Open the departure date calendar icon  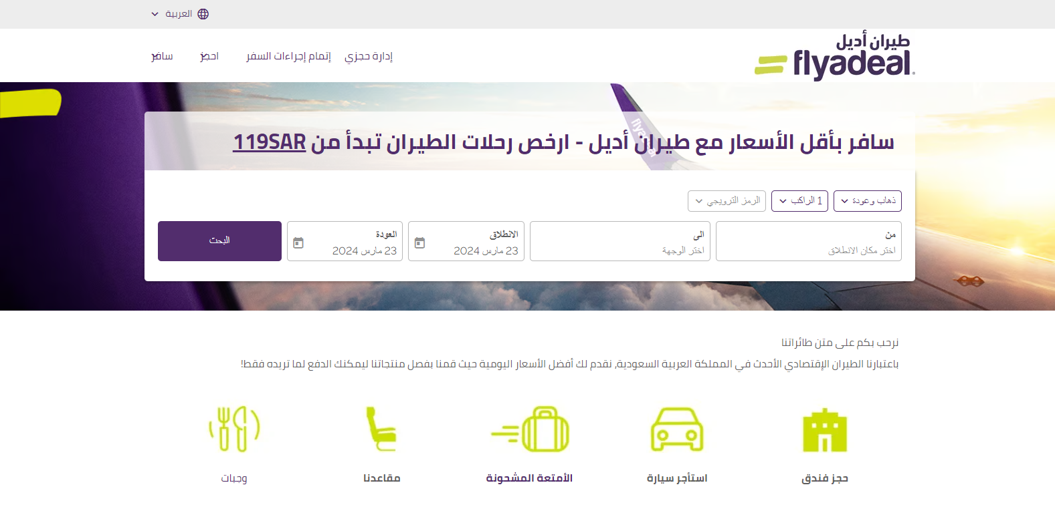(419, 242)
